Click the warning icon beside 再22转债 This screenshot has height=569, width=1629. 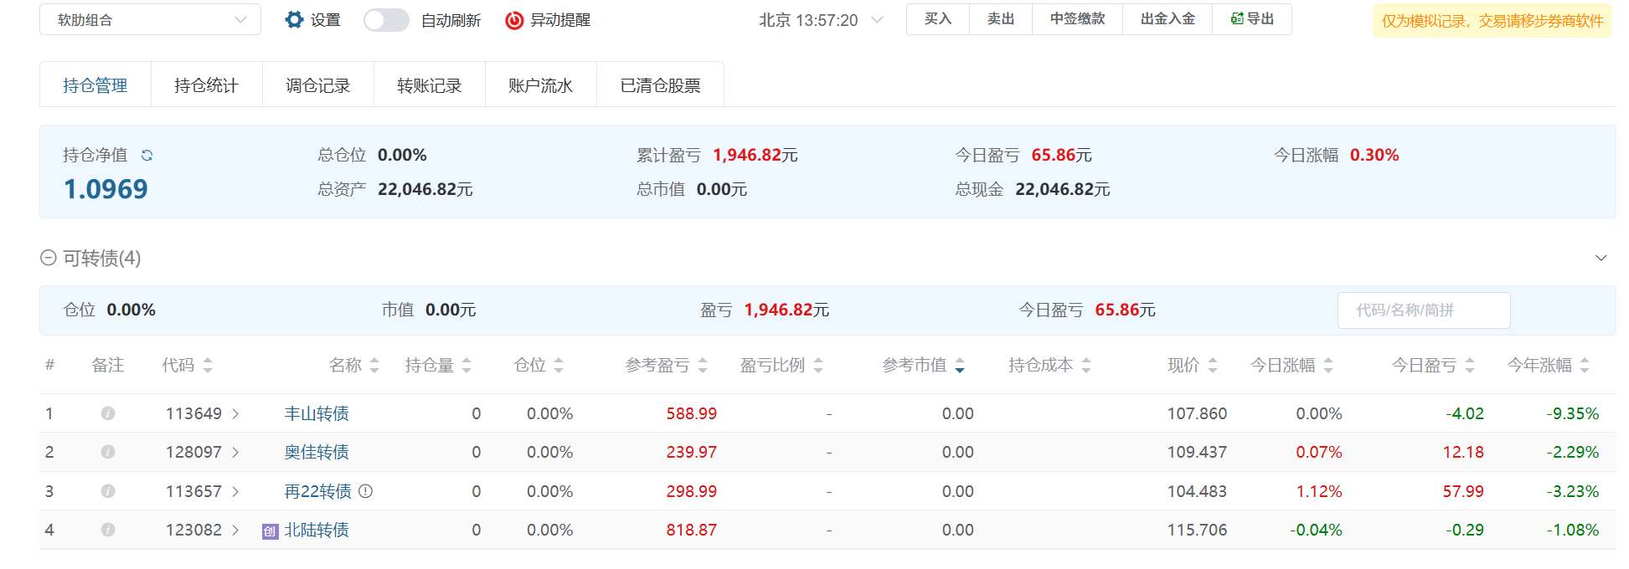click(x=365, y=491)
